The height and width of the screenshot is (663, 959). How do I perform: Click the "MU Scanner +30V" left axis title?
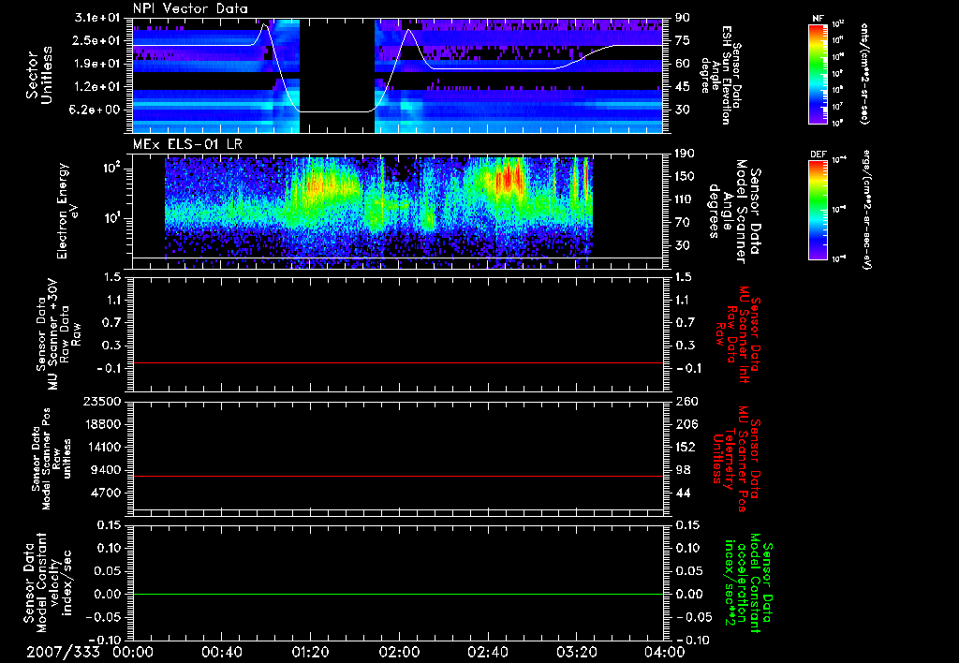pos(59,334)
